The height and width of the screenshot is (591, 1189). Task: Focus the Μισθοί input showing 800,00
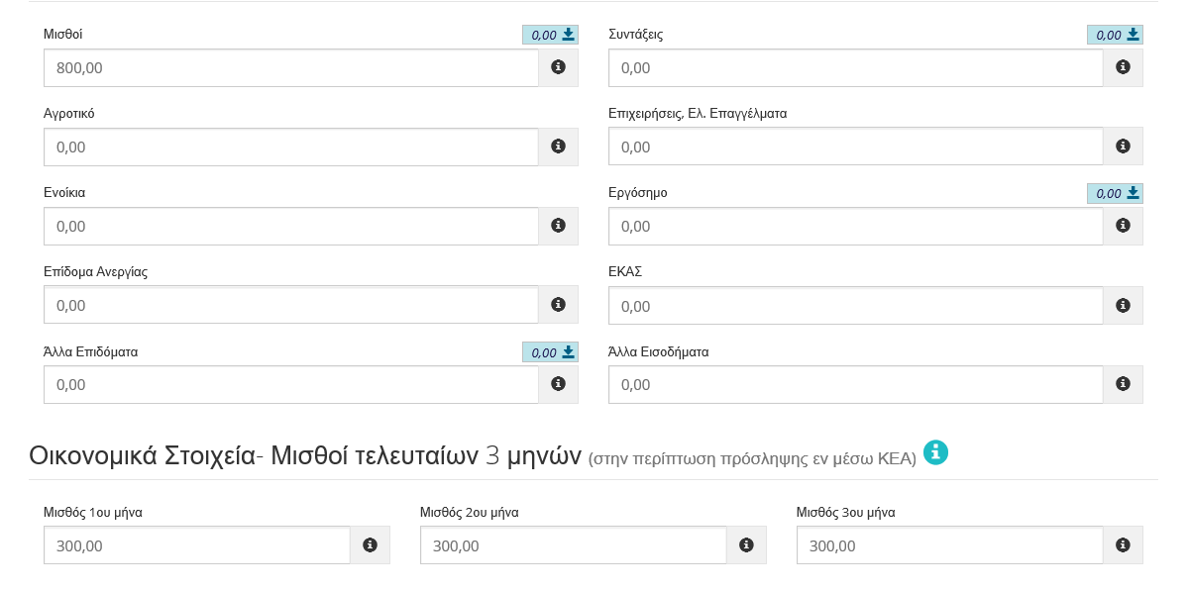[x=291, y=67]
